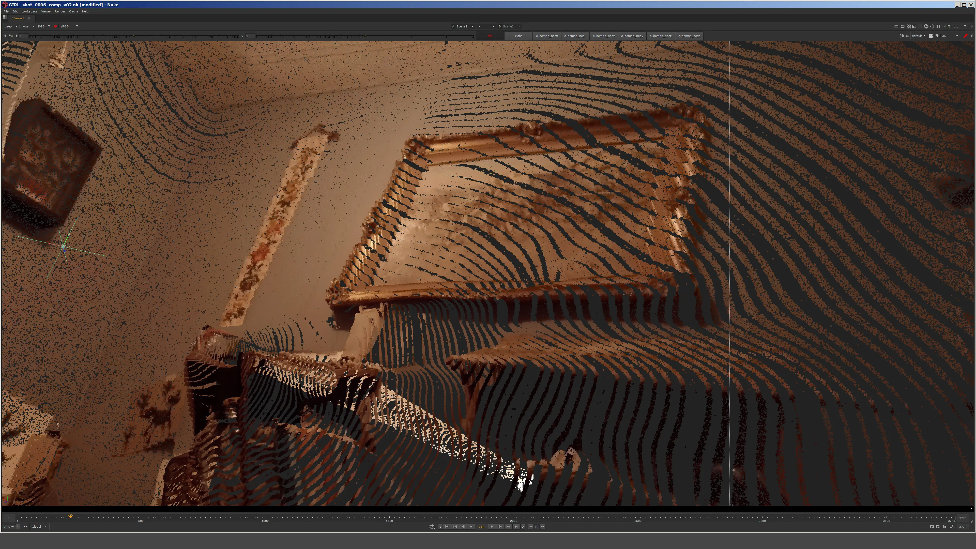Open the TF timeline display dropdown
The width and height of the screenshot is (976, 549).
pyautogui.click(x=25, y=527)
